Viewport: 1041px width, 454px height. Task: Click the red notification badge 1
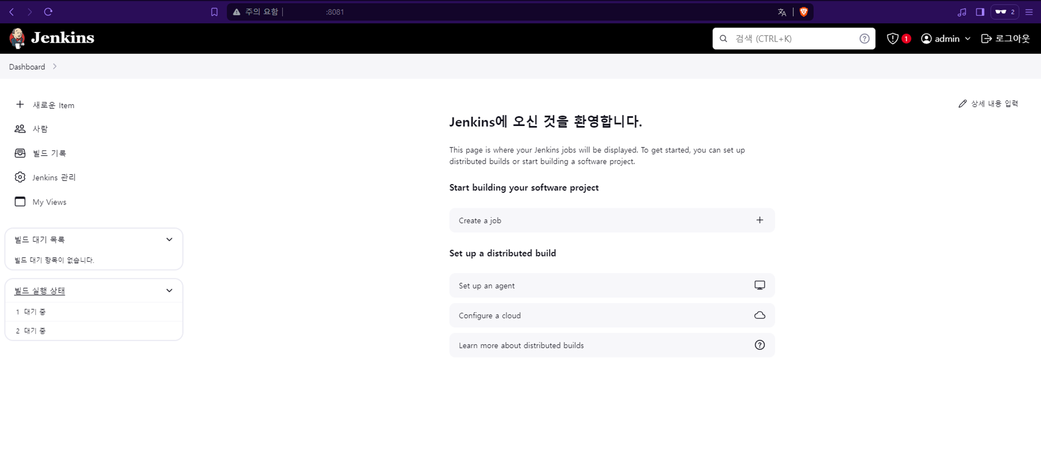coord(906,39)
